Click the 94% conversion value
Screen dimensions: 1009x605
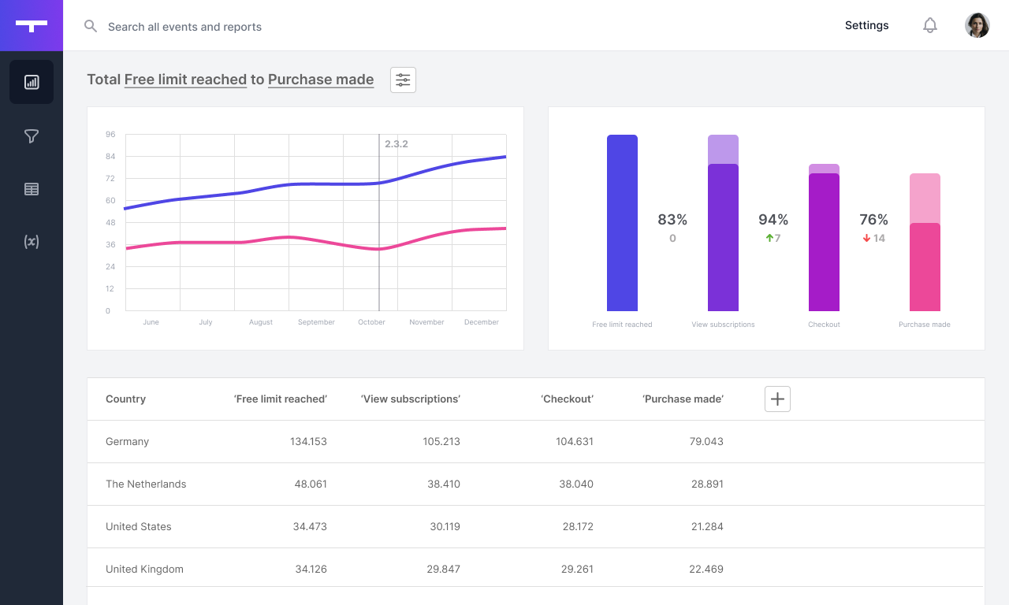click(773, 220)
